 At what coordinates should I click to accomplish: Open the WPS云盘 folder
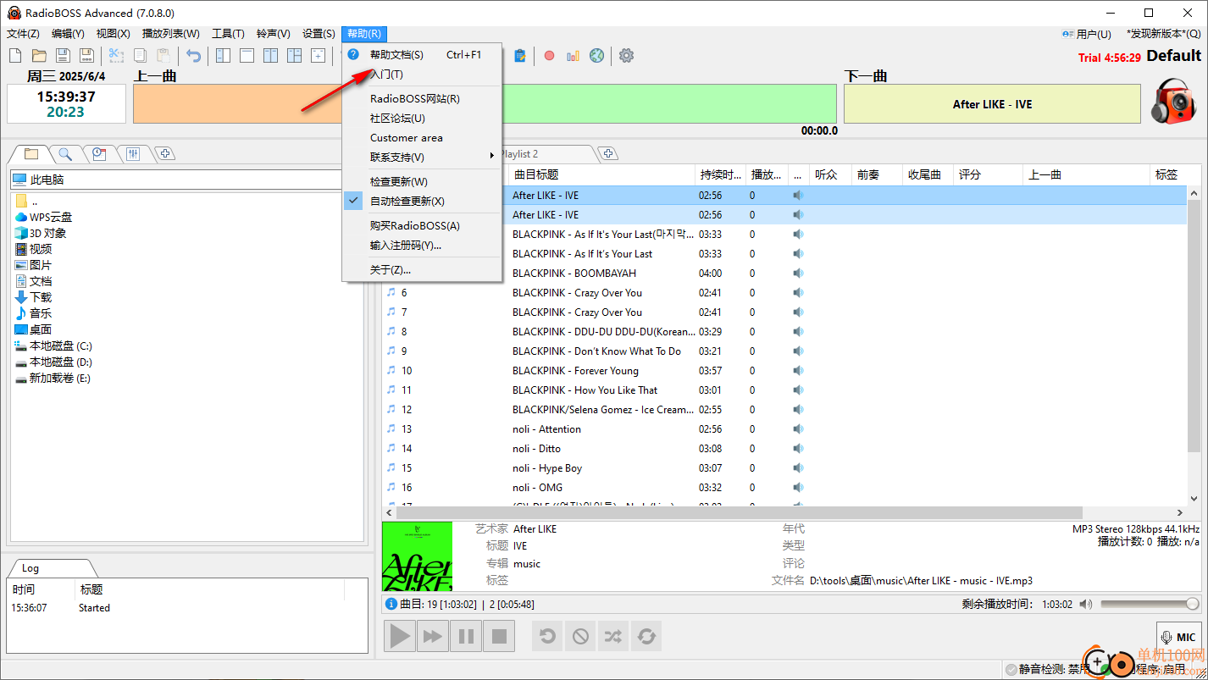coord(43,218)
